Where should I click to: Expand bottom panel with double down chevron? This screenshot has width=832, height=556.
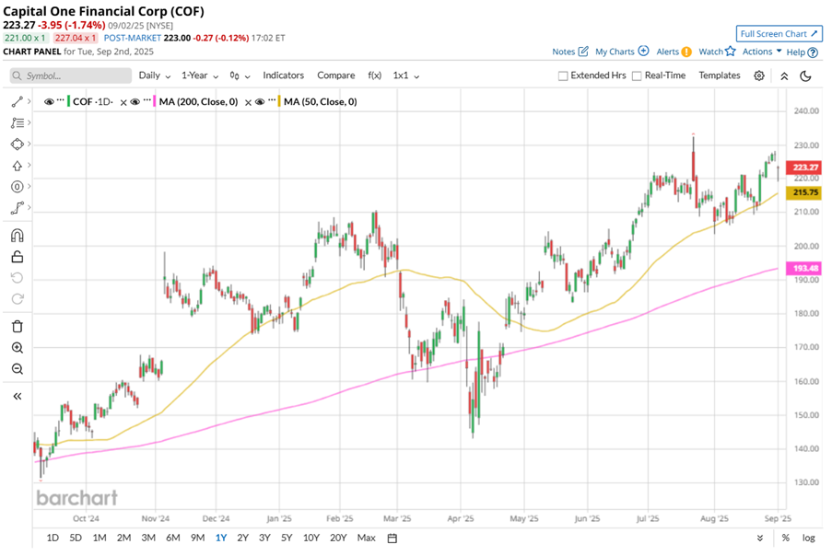760,539
